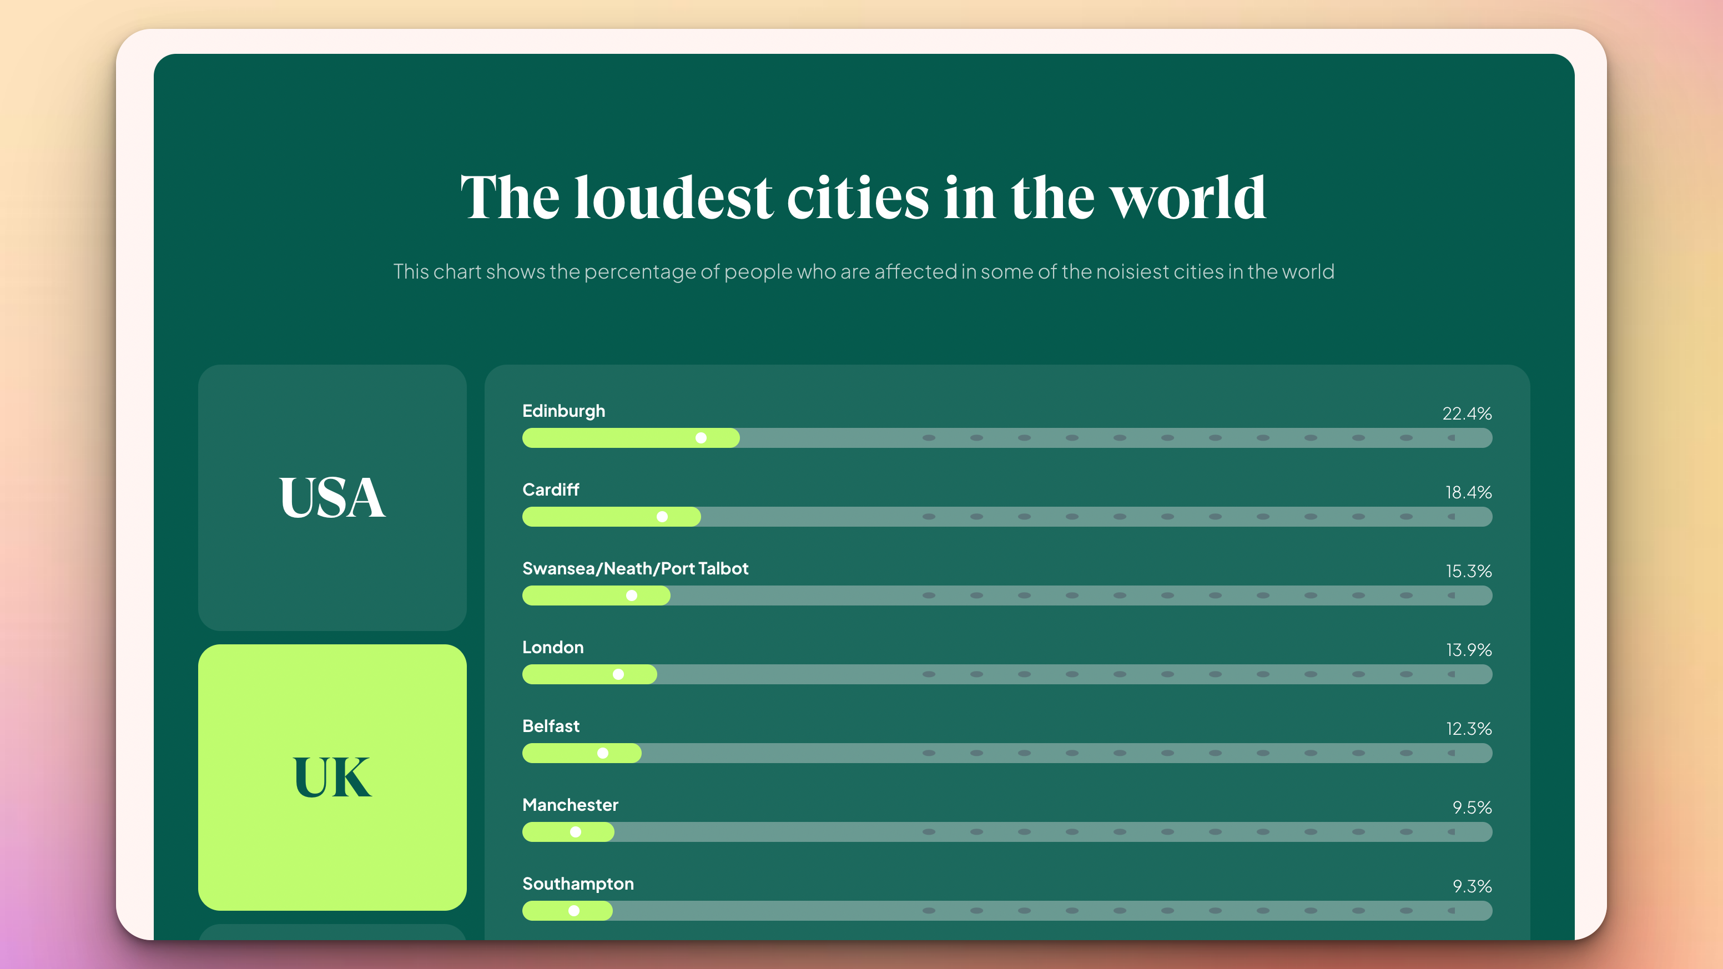The width and height of the screenshot is (1723, 969).
Task: Click the 12.3% value
Action: [1468, 729]
